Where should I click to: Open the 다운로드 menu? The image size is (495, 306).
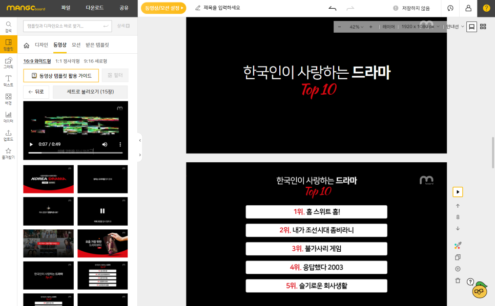(95, 8)
